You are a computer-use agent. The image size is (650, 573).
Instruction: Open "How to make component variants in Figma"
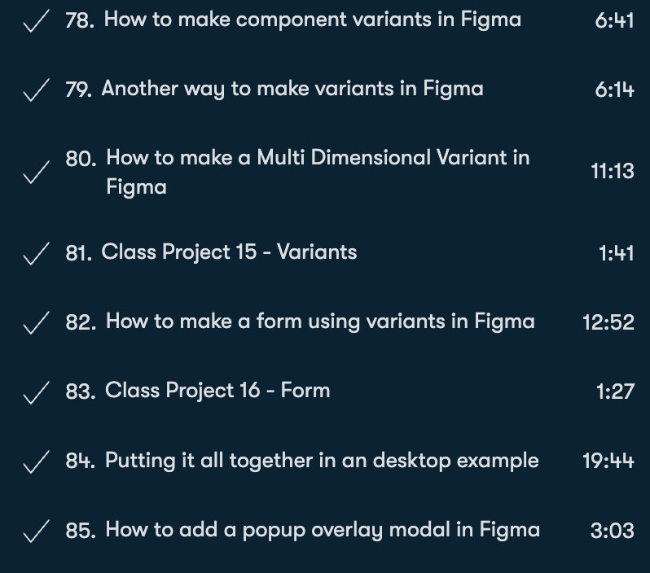point(312,20)
